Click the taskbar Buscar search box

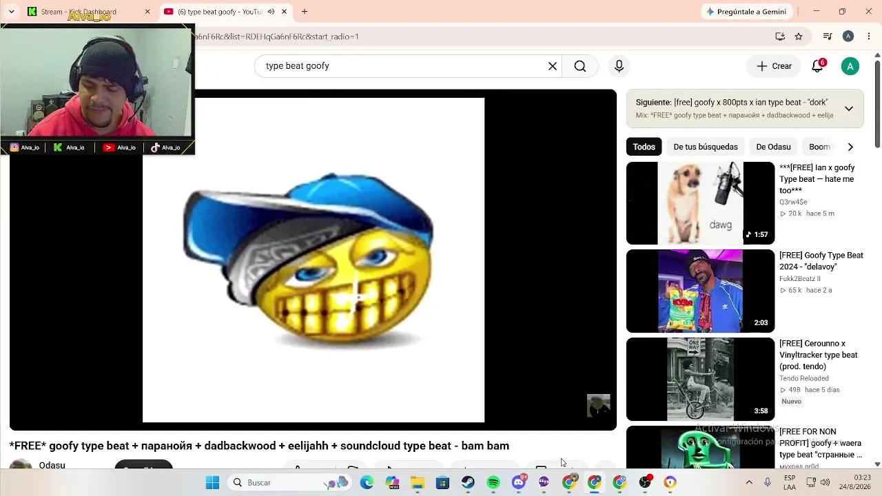[288, 483]
